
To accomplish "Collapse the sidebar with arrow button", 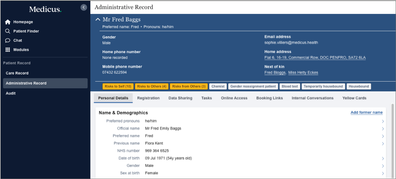I will (84, 7).
